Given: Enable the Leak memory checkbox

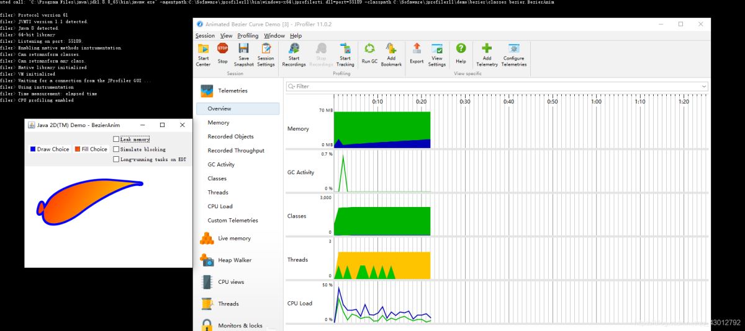Looking at the screenshot, I should (x=116, y=139).
